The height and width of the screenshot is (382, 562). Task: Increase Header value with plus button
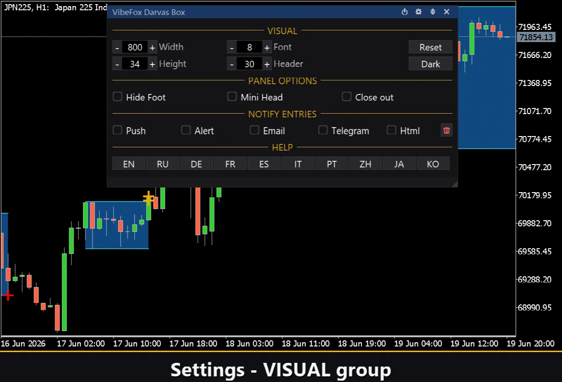[267, 64]
